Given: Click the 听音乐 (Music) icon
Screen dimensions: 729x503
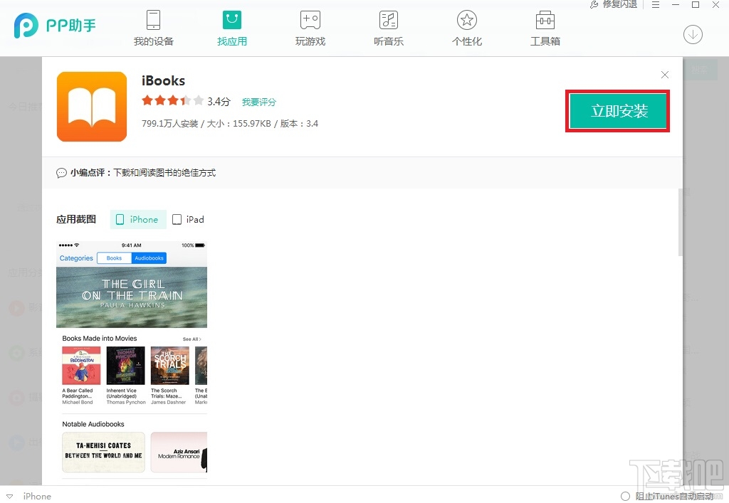Looking at the screenshot, I should tap(388, 27).
